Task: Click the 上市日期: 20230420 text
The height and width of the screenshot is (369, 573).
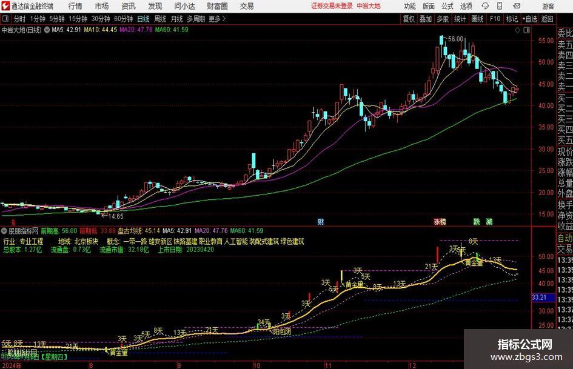Action: pyautogui.click(x=186, y=250)
